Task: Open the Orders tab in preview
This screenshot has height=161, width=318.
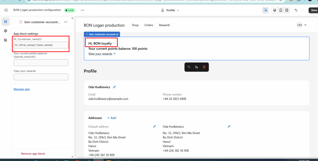Action: click(x=149, y=25)
